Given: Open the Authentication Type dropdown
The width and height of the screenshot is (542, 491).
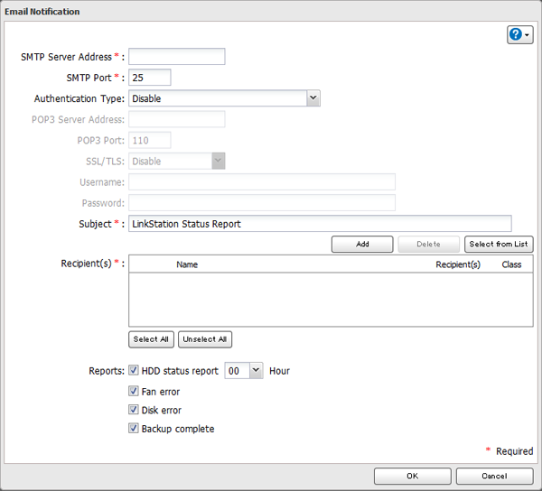Looking at the screenshot, I should pos(224,98).
